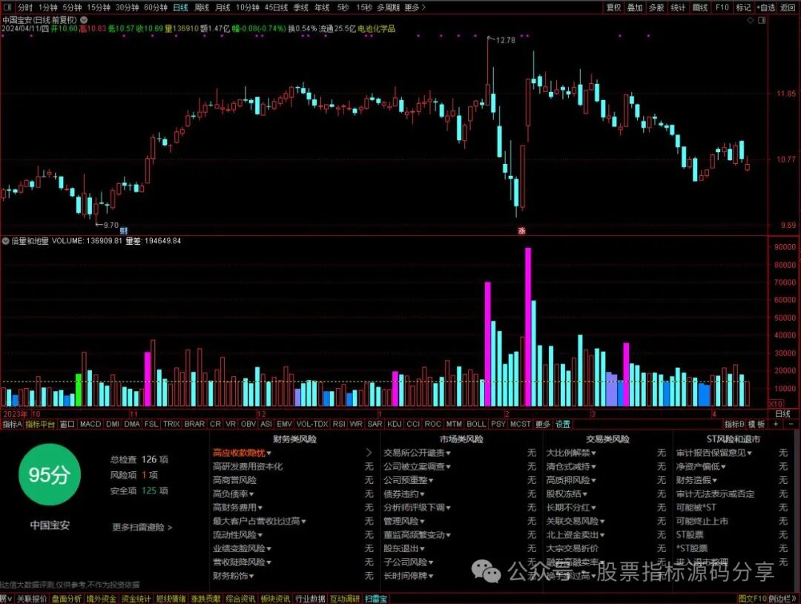Click the green 95分 score circle
Image resolution: width=801 pixels, height=604 pixels.
(x=49, y=475)
